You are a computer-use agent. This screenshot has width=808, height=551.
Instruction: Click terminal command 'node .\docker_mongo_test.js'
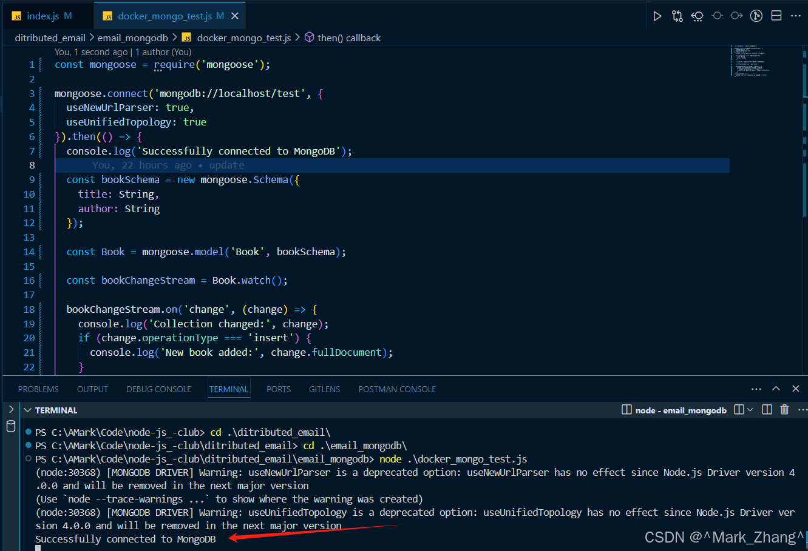(x=453, y=459)
